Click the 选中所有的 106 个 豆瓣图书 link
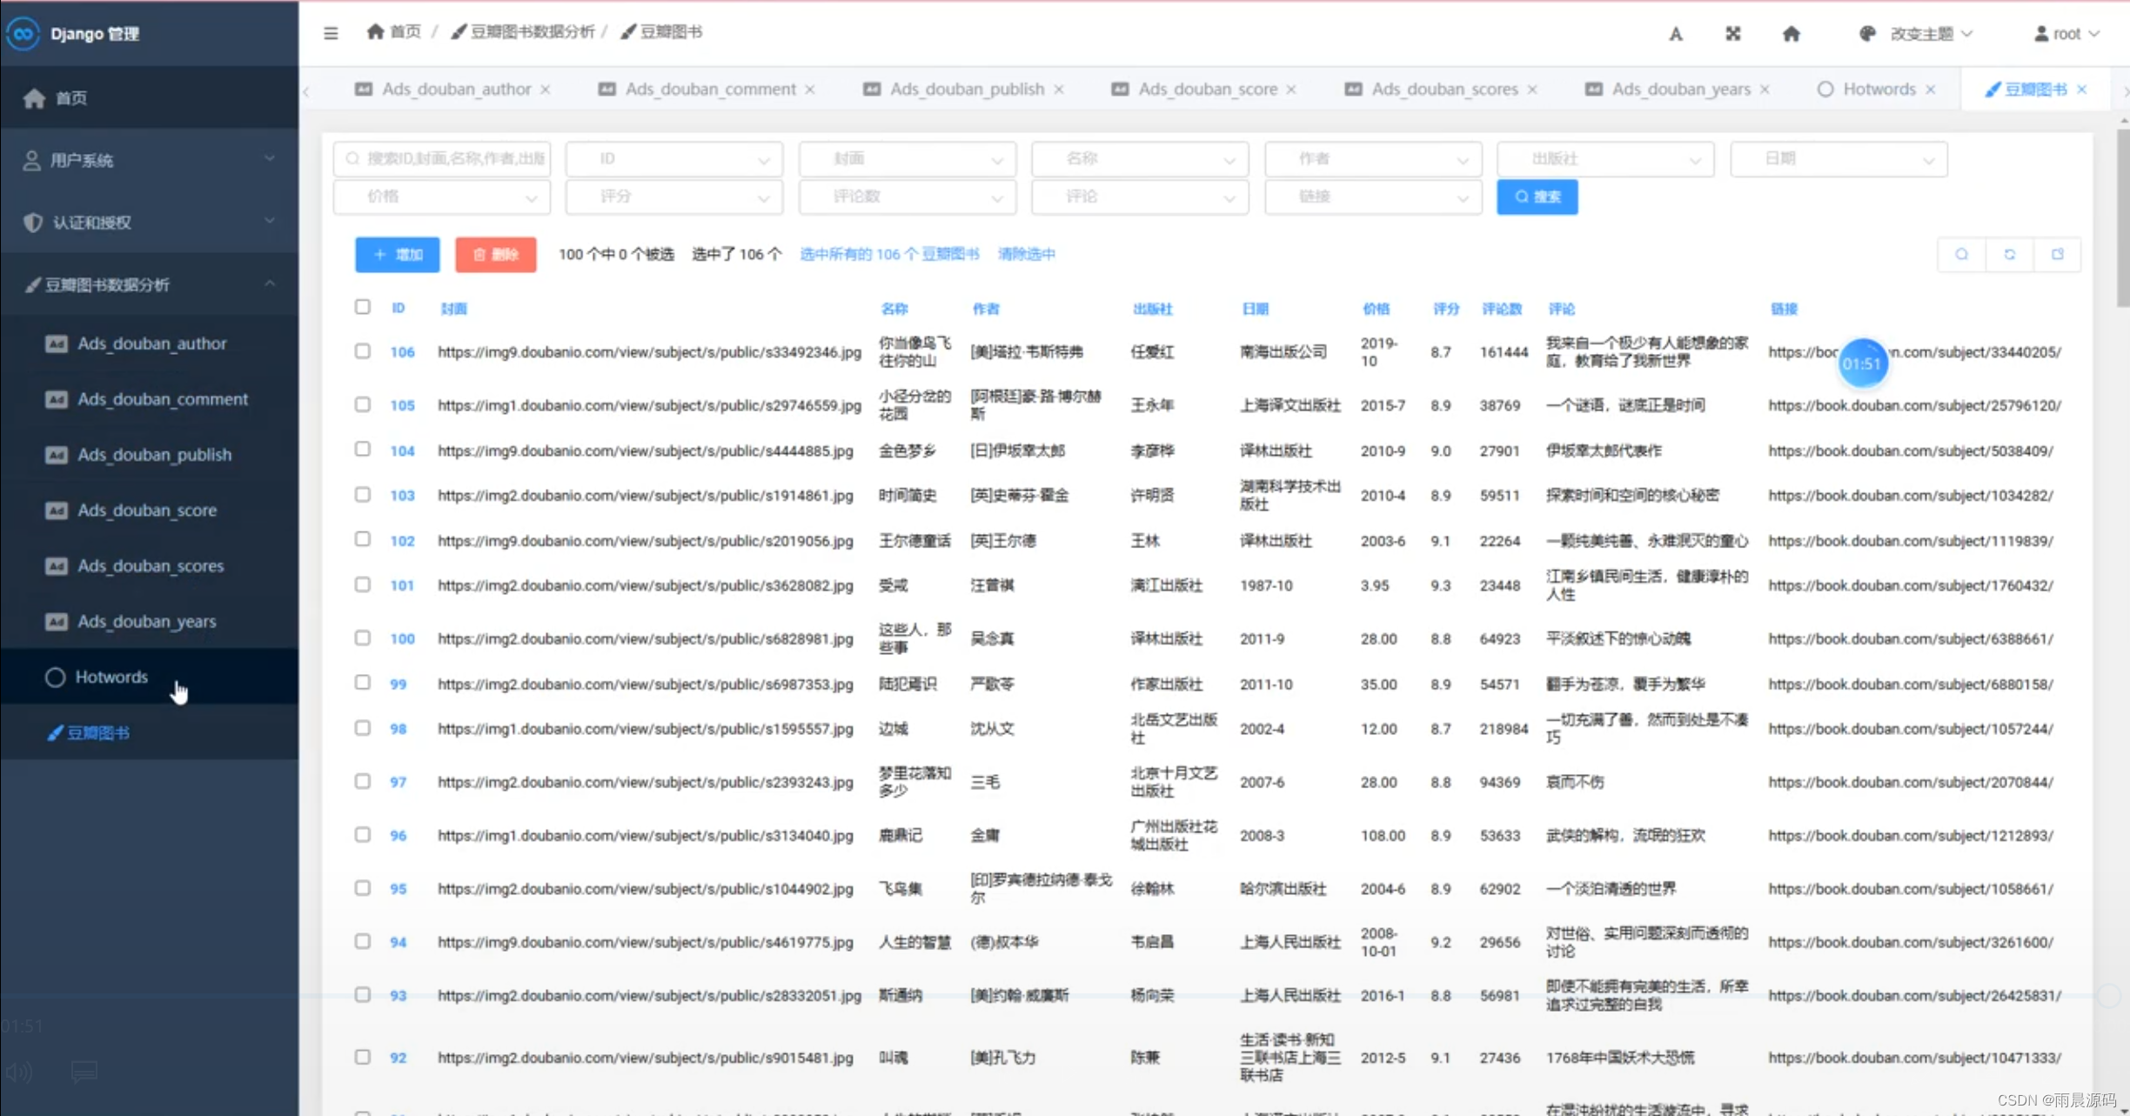Viewport: 2130px width, 1116px height. 888,254
